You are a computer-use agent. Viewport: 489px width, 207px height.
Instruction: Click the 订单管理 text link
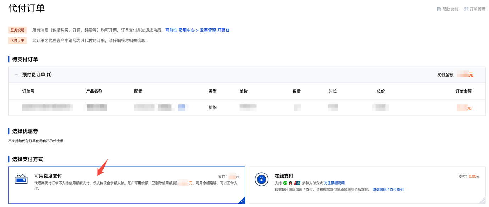[x=478, y=9]
